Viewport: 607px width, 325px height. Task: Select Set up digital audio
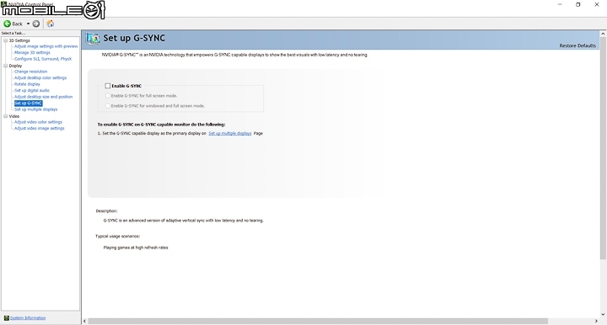(32, 90)
